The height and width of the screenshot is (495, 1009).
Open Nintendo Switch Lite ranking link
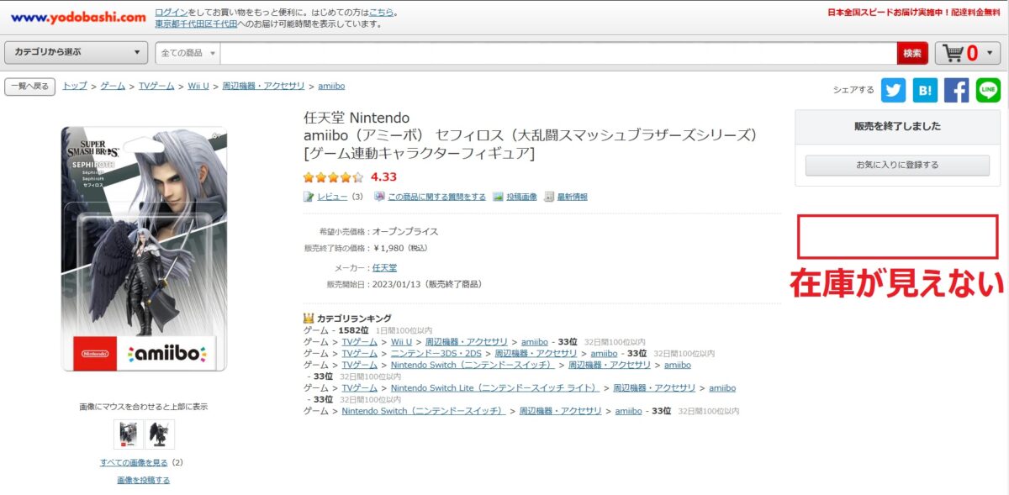(x=495, y=388)
